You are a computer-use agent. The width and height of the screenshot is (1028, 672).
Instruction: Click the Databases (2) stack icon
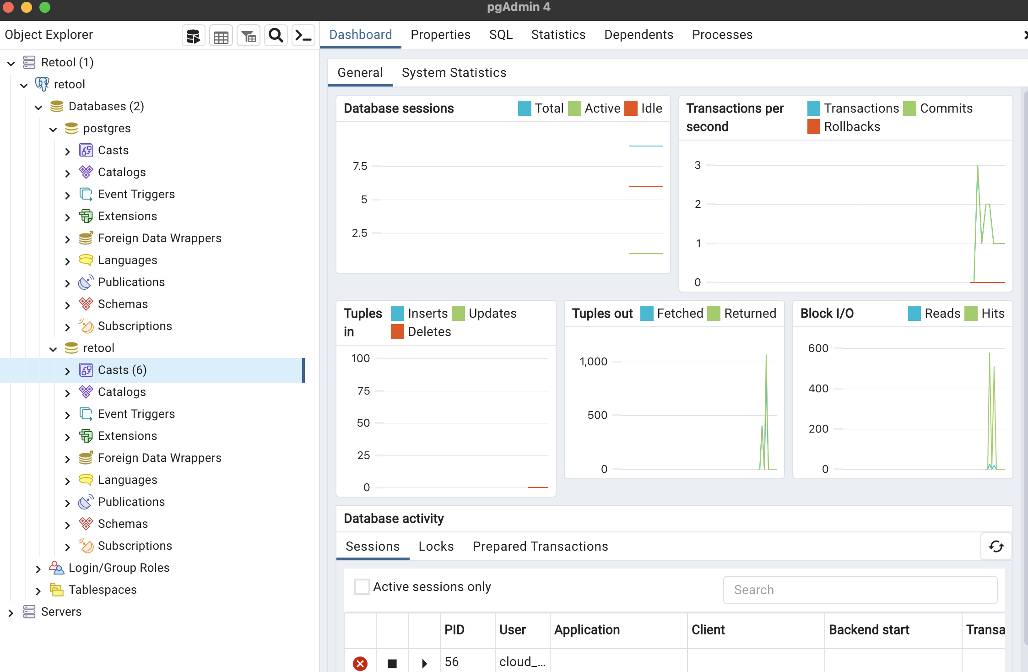click(57, 106)
